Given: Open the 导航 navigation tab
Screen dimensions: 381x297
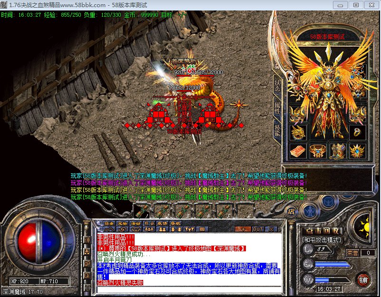Looking at the screenshot, I should coord(175,223).
